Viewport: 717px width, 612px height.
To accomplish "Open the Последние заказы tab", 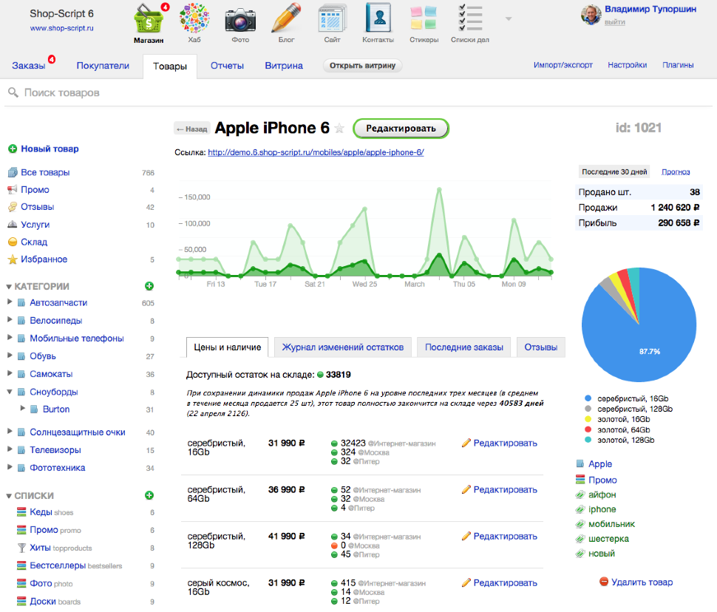I will pos(464,347).
